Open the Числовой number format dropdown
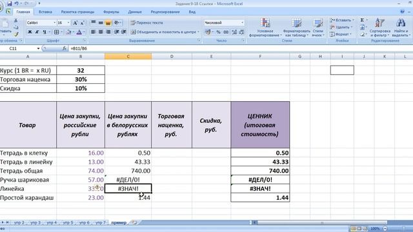The width and height of the screenshot is (413, 232). point(242,23)
